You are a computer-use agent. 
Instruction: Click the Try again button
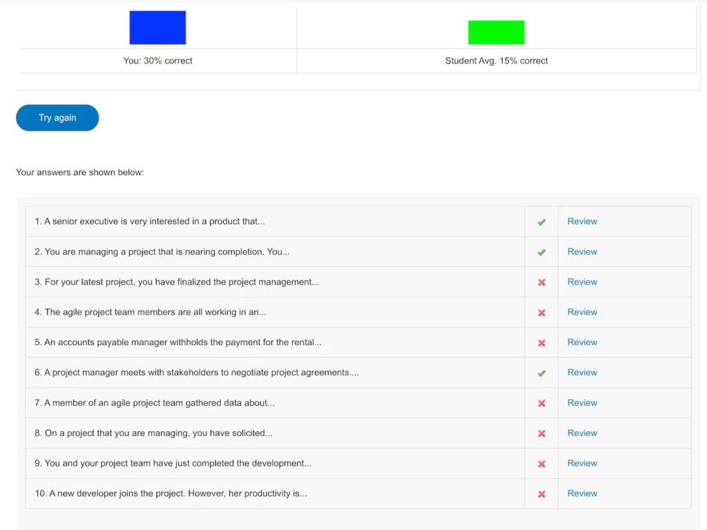[x=57, y=118]
